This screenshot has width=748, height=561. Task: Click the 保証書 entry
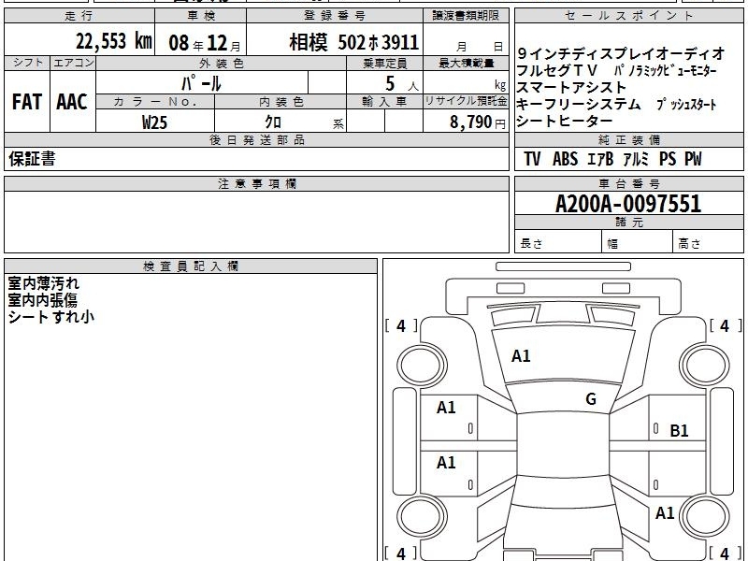(x=32, y=158)
